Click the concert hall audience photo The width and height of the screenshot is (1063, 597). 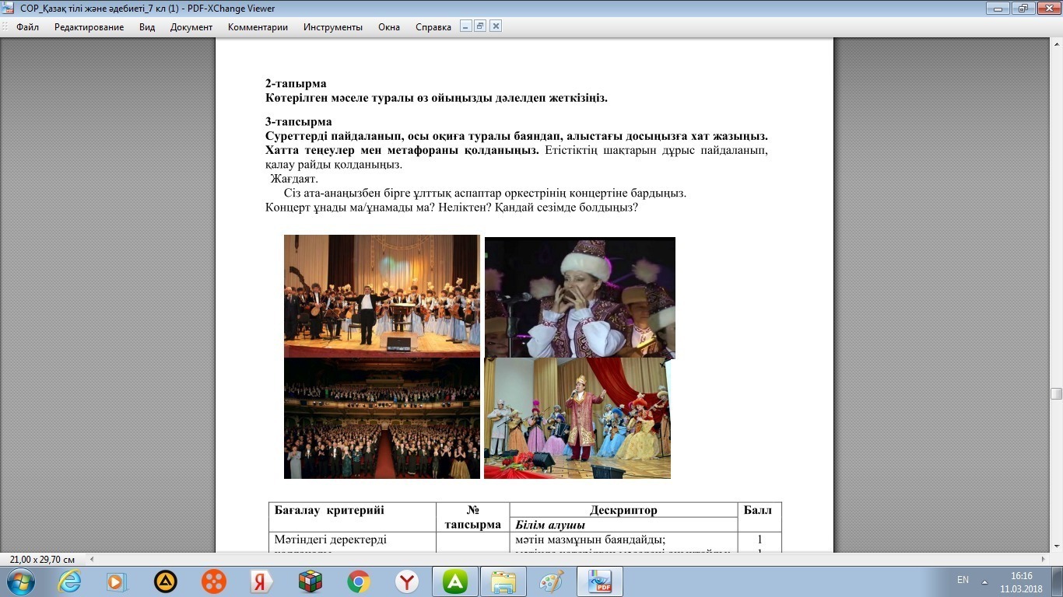[x=382, y=418]
